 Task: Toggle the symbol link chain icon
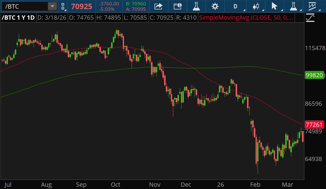(62, 6)
